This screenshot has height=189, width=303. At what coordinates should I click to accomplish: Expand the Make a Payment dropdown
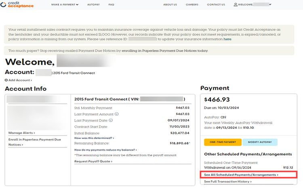point(65,4)
